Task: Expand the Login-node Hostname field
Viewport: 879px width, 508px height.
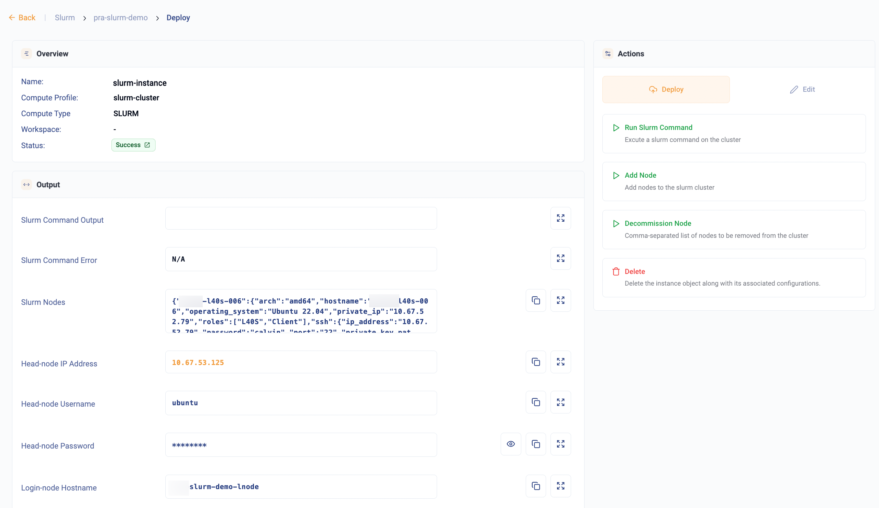Action: pos(560,486)
